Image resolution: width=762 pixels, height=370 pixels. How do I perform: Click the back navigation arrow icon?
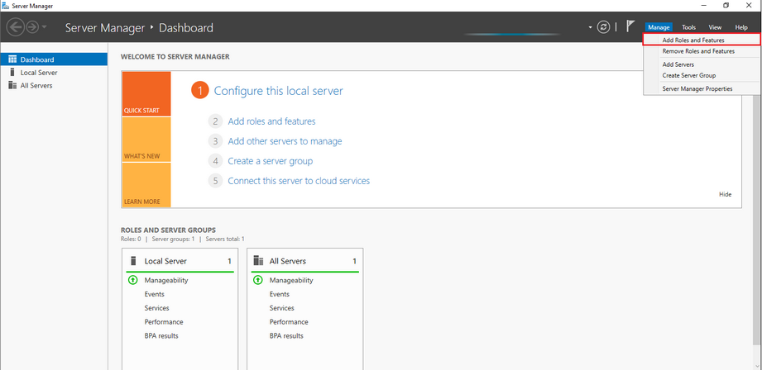coord(15,27)
